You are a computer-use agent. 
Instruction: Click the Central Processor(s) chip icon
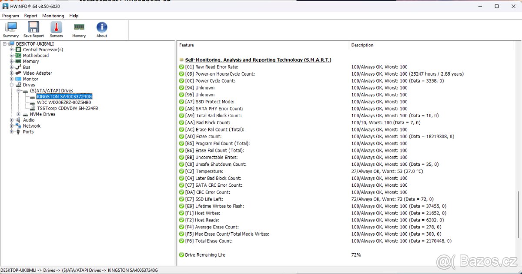pos(18,50)
